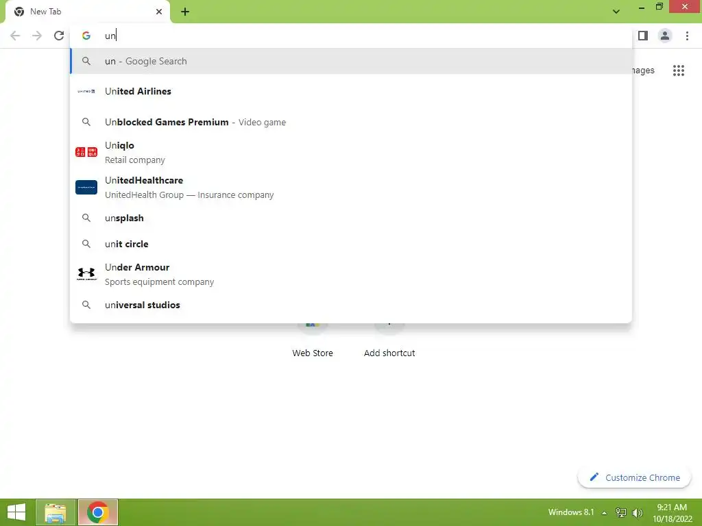Click the browser forward arrow
The width and height of the screenshot is (702, 526).
pyautogui.click(x=37, y=36)
